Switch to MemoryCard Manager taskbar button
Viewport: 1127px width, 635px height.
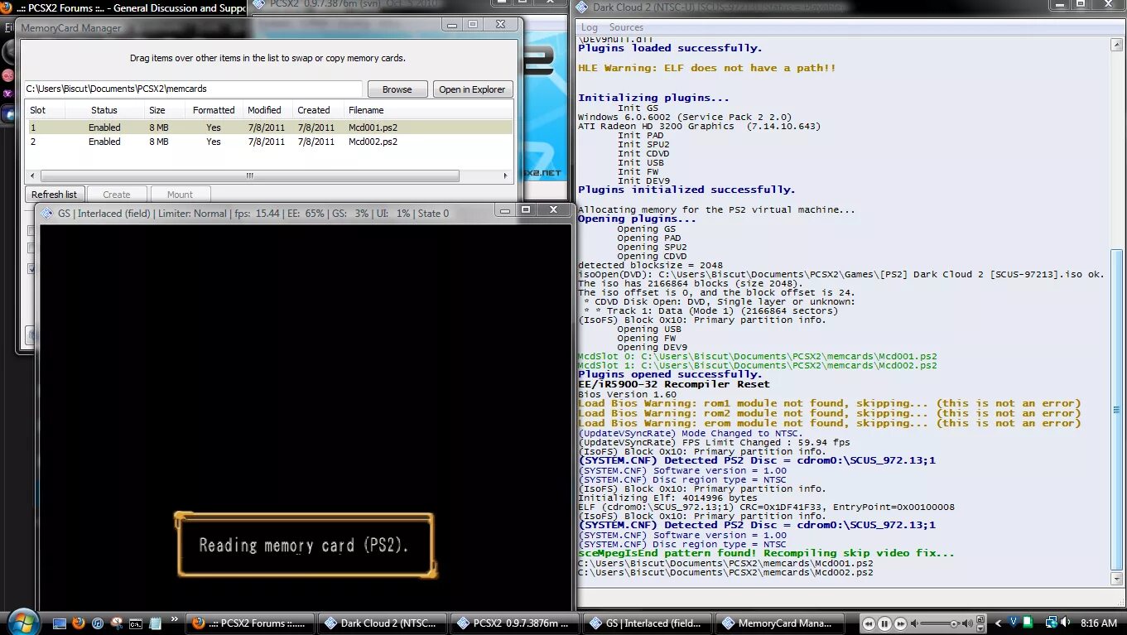pyautogui.click(x=780, y=623)
